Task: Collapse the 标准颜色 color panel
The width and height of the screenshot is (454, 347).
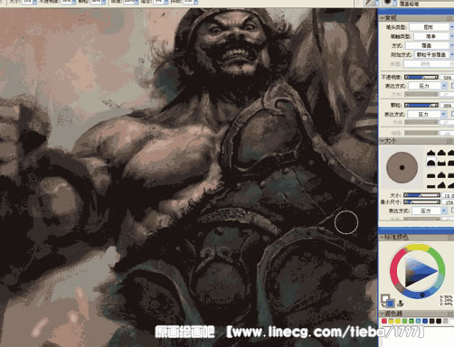Action: pyautogui.click(x=382, y=238)
